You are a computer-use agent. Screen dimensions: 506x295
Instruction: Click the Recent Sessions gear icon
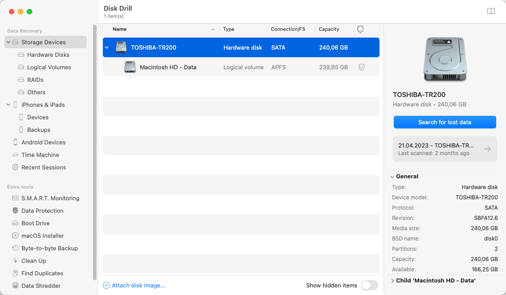tap(15, 167)
